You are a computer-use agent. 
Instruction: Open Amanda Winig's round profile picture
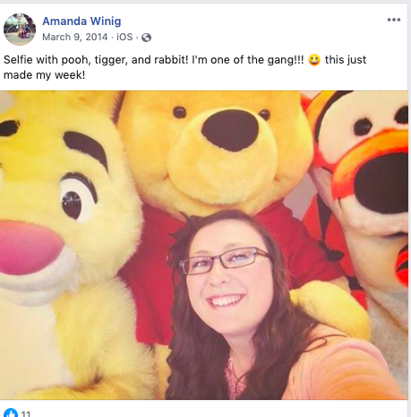(20, 30)
